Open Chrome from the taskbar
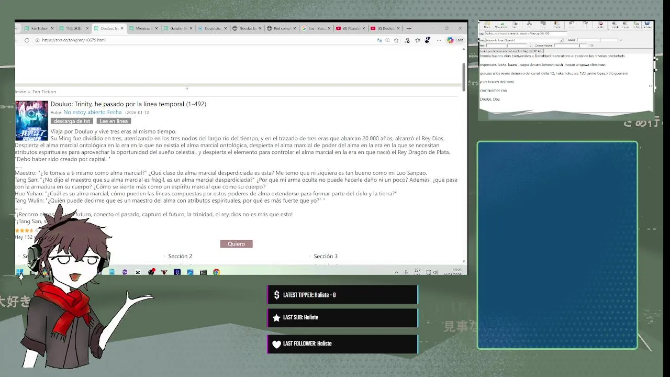The height and width of the screenshot is (377, 670). coord(216,272)
